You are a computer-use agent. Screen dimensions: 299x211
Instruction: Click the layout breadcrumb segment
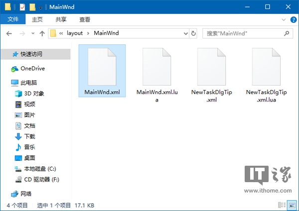[x=75, y=33]
